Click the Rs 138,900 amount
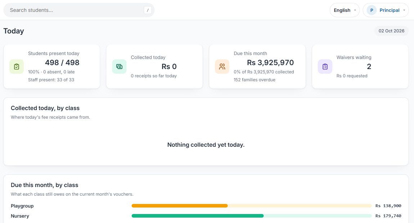 click(x=388, y=206)
